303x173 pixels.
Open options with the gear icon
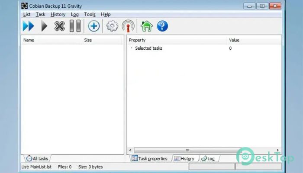(112, 26)
